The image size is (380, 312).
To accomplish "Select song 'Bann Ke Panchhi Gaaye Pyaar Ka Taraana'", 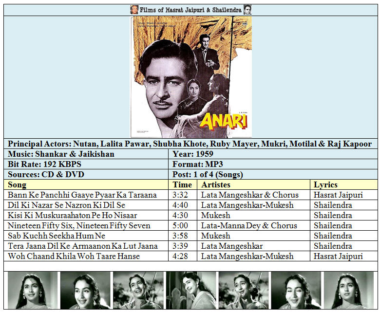I will pyautogui.click(x=82, y=195).
